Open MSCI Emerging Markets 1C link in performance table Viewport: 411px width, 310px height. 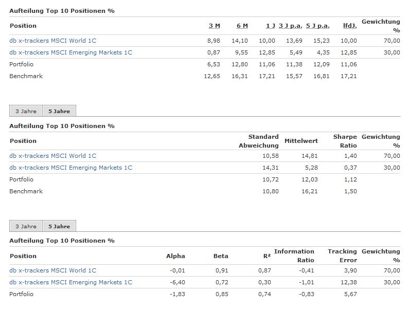coord(70,52)
